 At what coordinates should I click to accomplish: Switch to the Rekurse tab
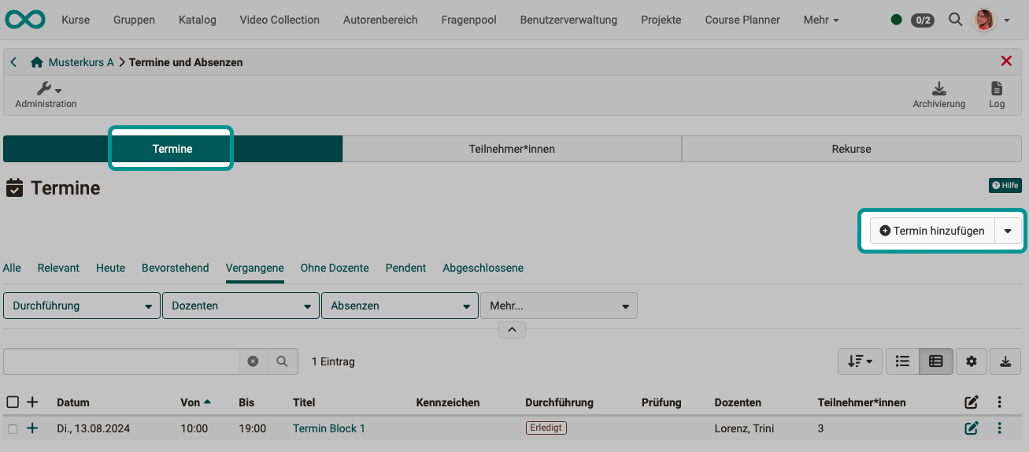point(851,149)
